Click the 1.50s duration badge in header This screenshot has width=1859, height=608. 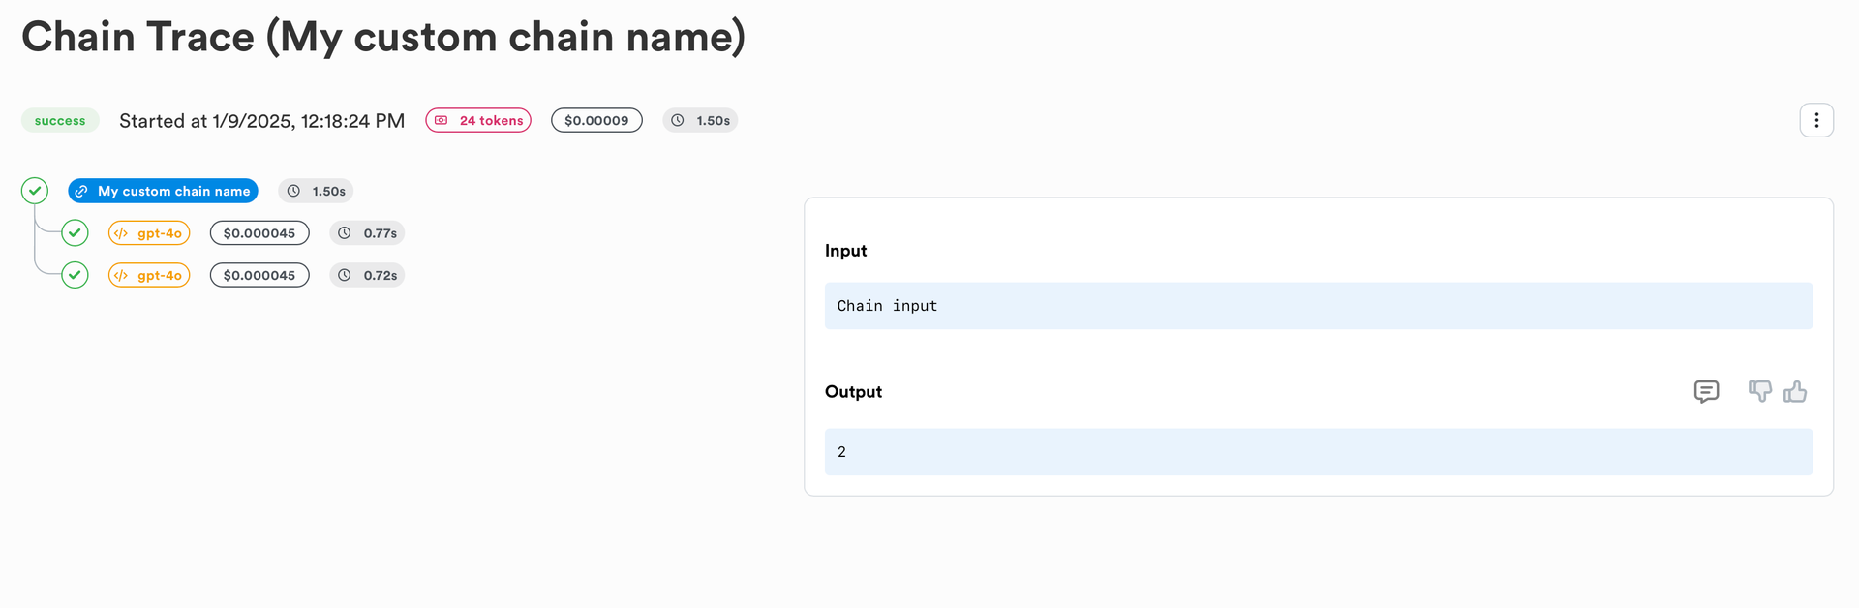point(700,121)
